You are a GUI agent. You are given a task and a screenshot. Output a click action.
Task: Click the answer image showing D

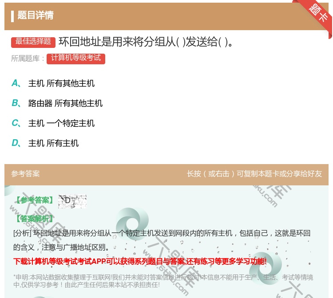pos(72,201)
